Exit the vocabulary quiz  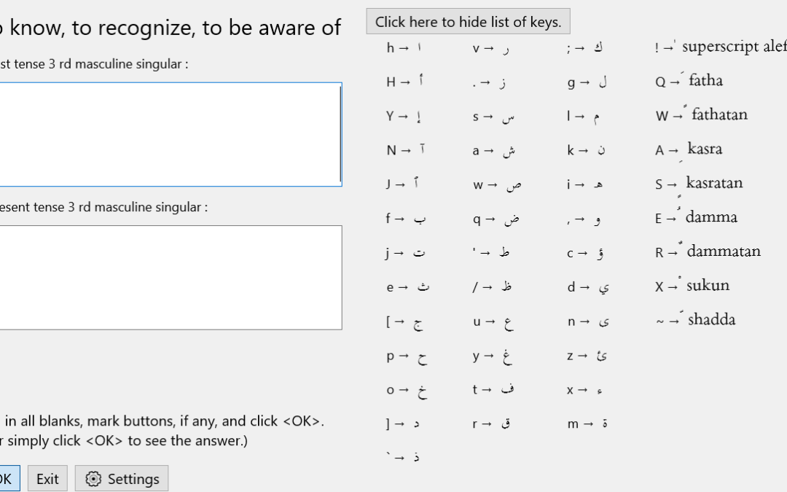(x=47, y=479)
